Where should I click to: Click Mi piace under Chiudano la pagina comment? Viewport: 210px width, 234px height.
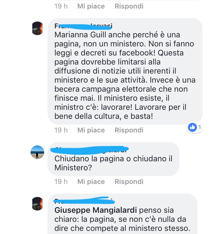point(91,182)
